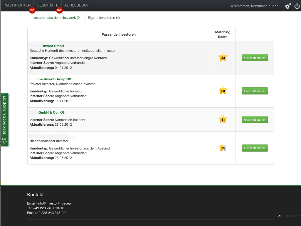The image size is (301, 226).
Task: Click the star score 81 for GmbH & Co. KG
Action: click(223, 119)
